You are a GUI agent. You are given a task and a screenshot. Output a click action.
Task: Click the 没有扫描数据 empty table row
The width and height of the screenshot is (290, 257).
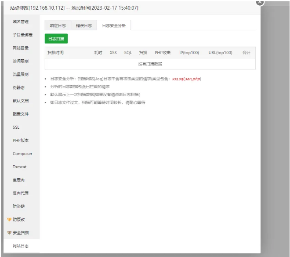[x=150, y=64]
